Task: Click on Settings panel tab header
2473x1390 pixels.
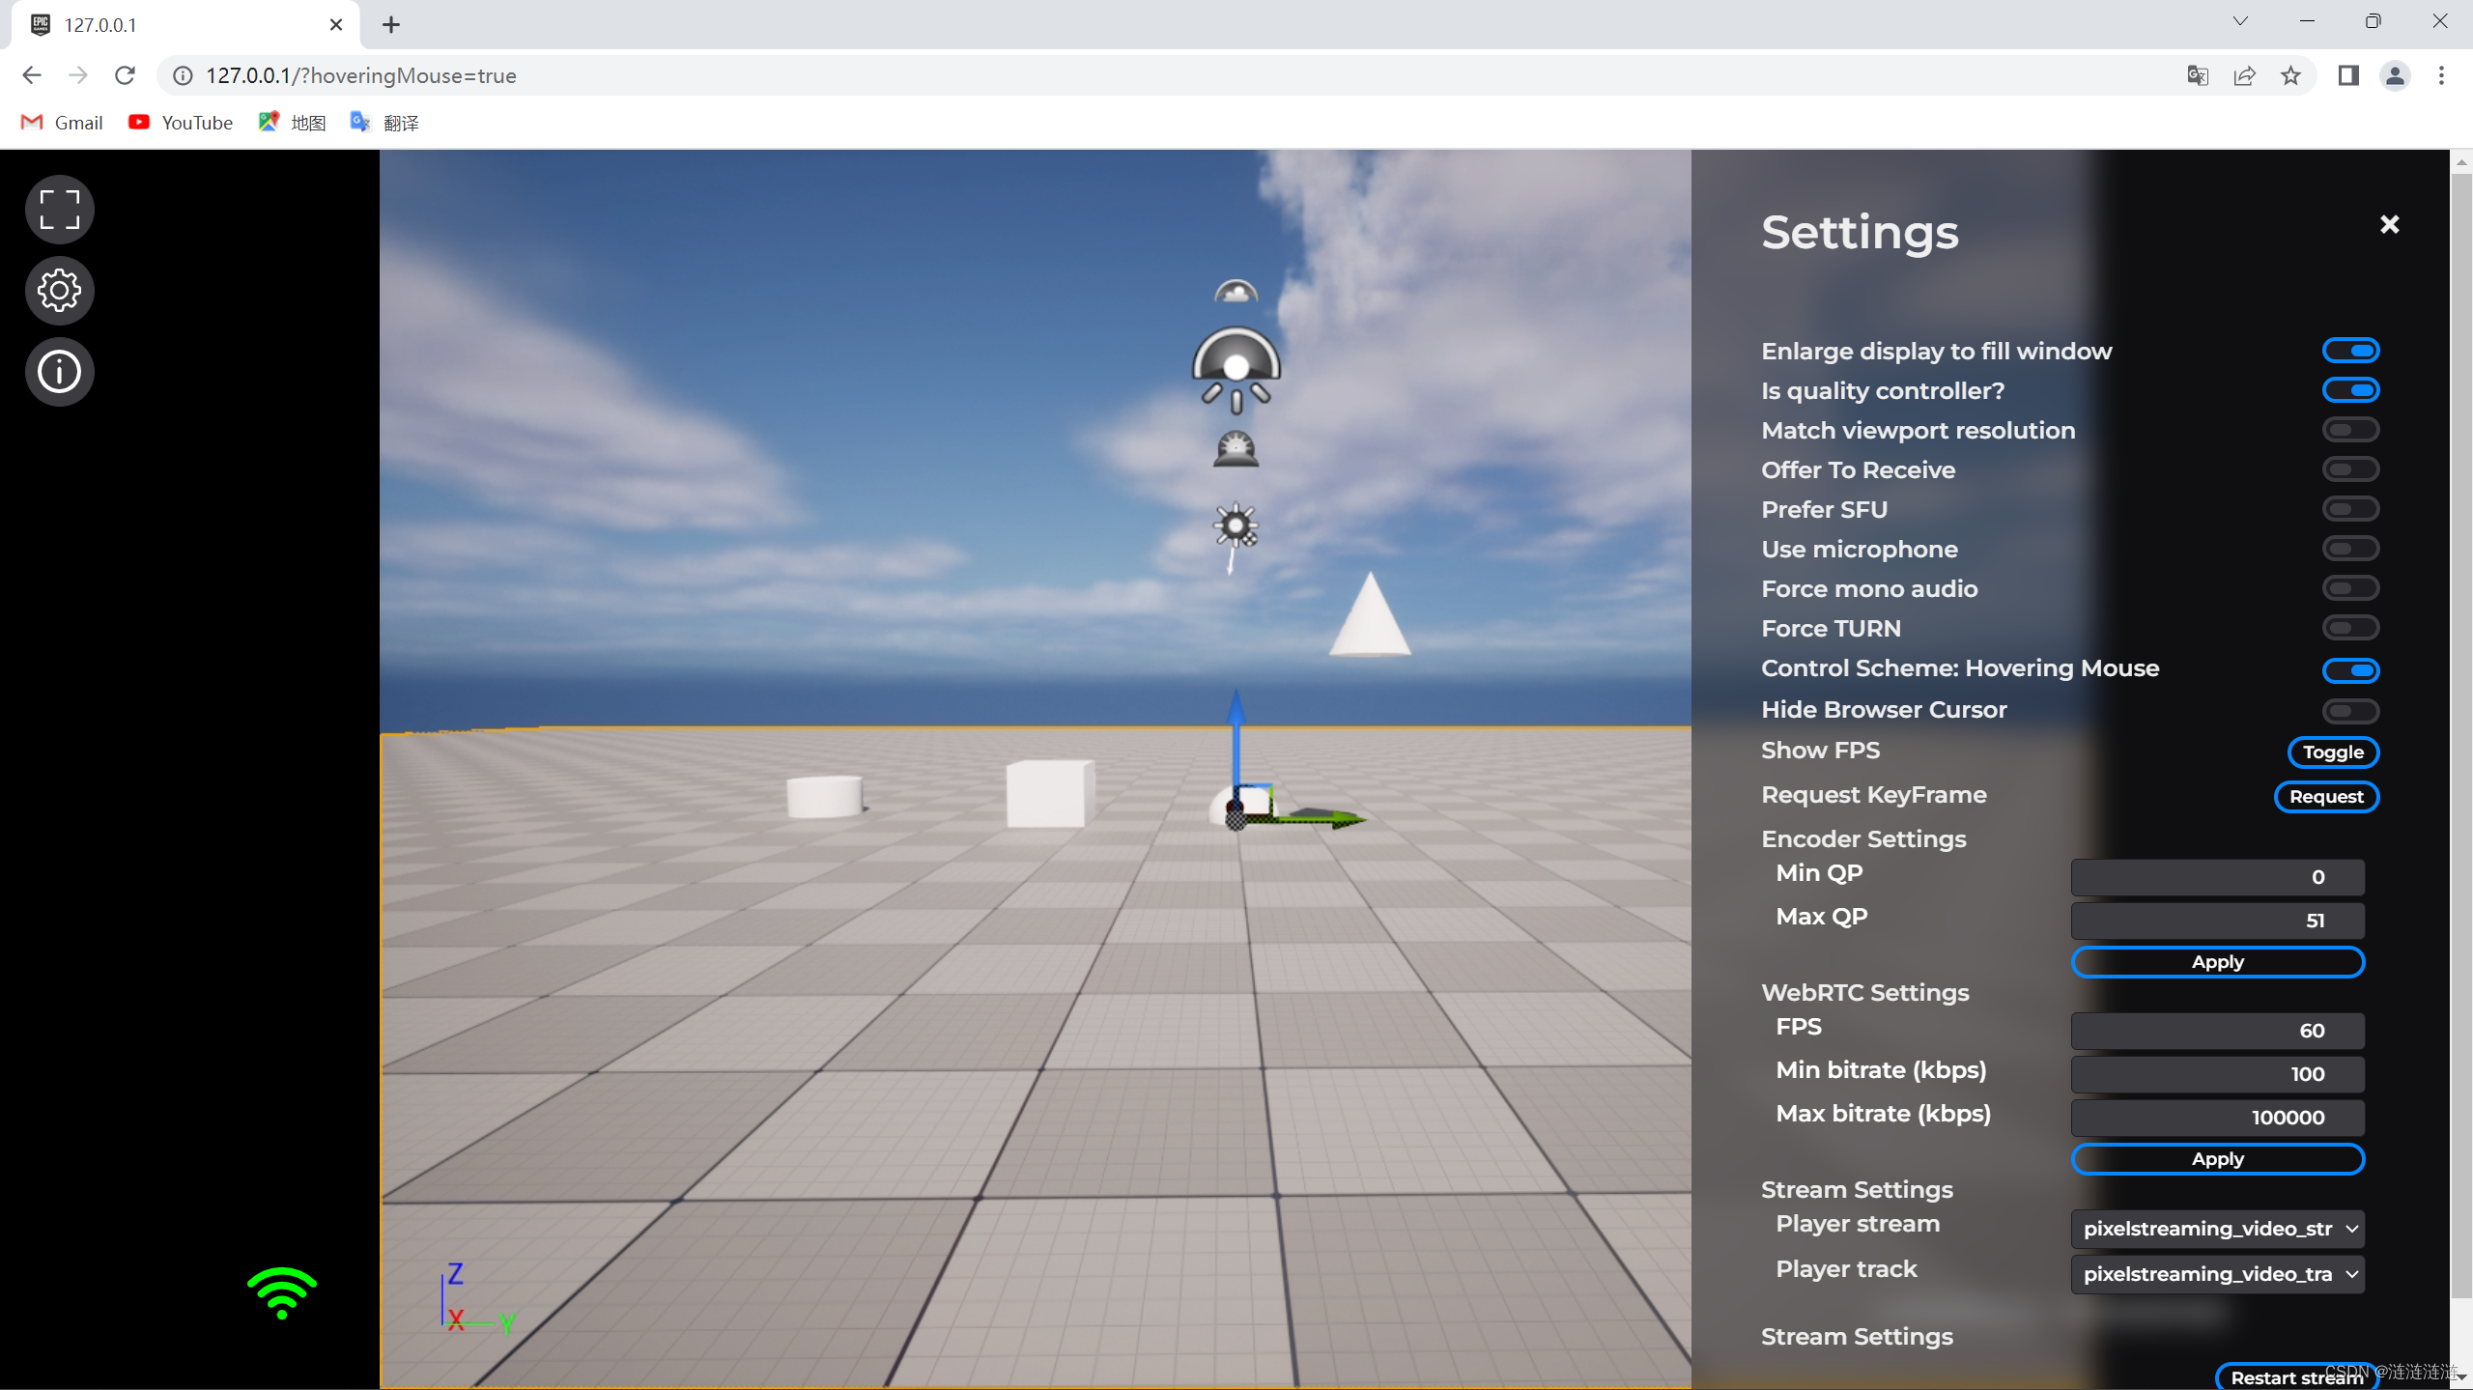Action: (1860, 231)
